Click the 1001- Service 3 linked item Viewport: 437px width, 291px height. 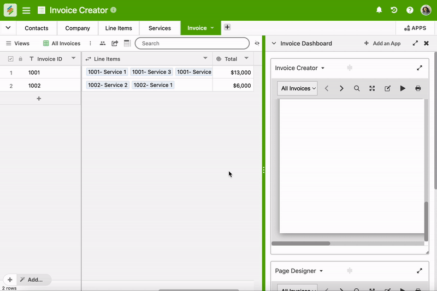(x=151, y=72)
